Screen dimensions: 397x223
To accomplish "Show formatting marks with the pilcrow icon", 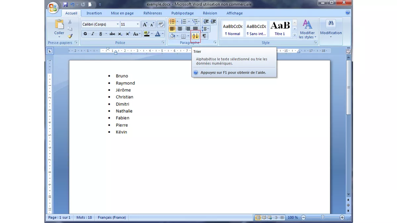I will pyautogui.click(x=204, y=36).
